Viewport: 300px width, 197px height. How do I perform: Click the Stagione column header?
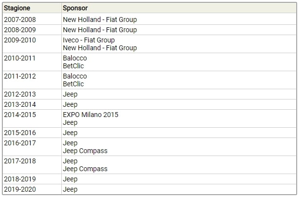[x=32, y=8]
